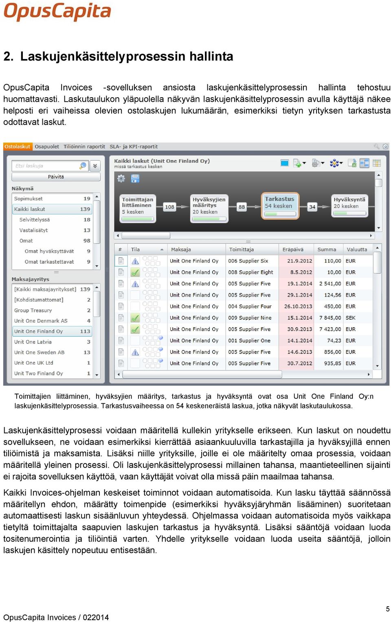Select the Tarkastus process step

280,205
